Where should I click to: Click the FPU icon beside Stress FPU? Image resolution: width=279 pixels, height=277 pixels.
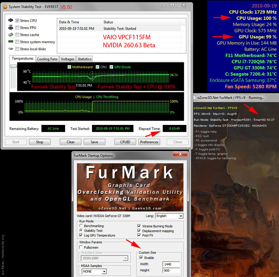click(11, 27)
